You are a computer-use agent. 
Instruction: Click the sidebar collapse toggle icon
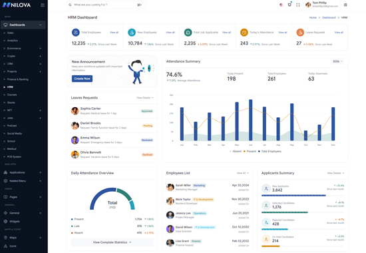coord(43,5)
